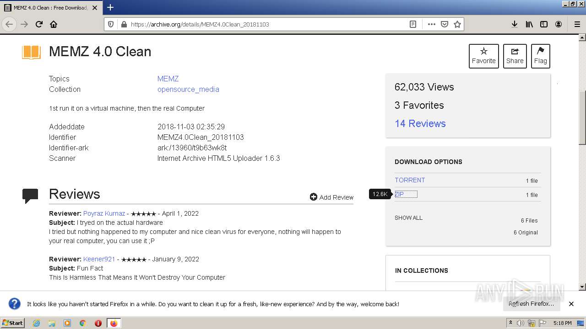The height and width of the screenshot is (329, 586).
Task: Click the address bar URL field
Action: coord(268,24)
